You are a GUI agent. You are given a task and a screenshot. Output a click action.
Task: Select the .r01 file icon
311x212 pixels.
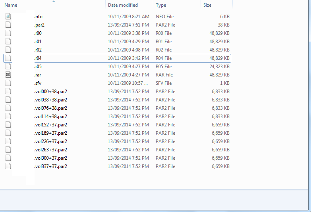coord(8,41)
